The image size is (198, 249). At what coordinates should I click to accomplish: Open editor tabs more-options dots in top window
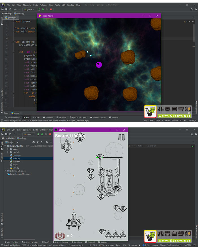[x=193, y=17]
